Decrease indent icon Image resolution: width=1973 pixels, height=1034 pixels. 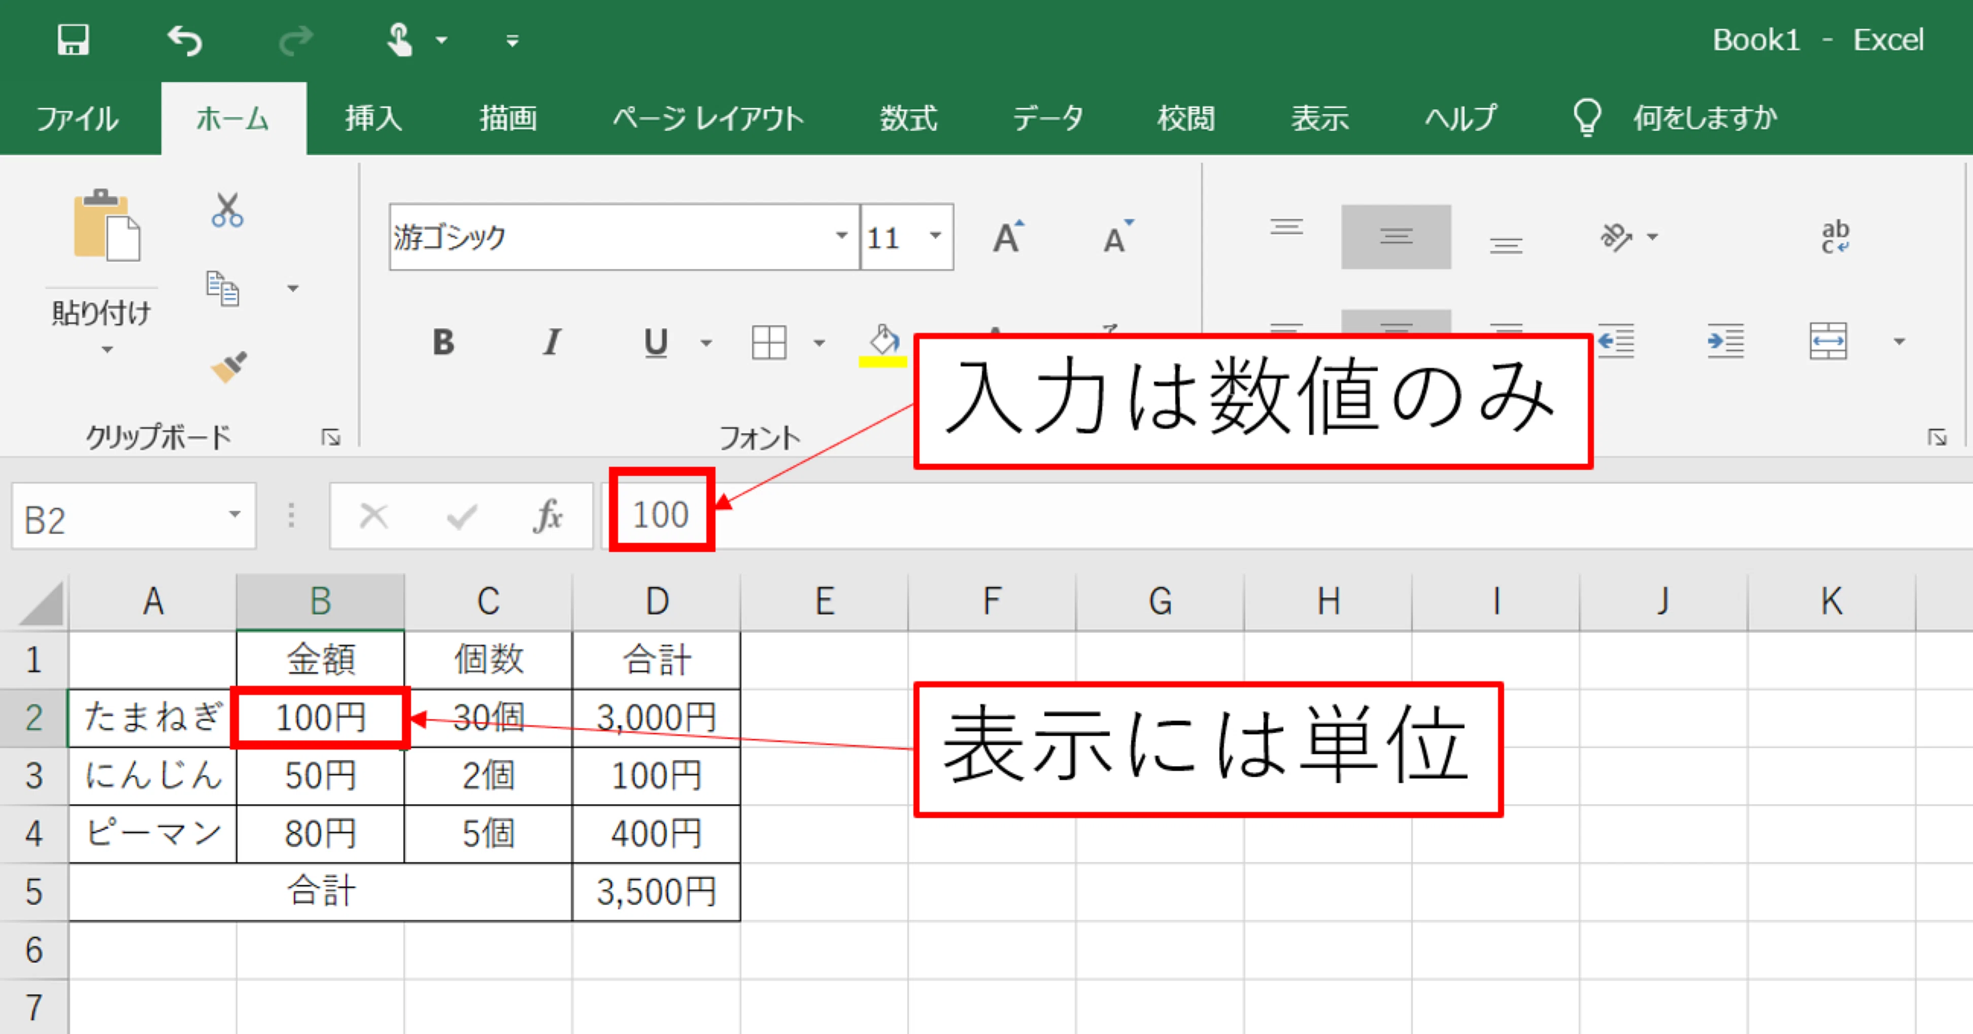[x=1616, y=341]
